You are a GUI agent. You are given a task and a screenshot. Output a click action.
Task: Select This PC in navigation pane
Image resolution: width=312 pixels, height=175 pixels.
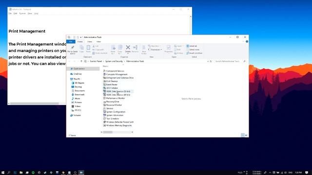point(75,79)
